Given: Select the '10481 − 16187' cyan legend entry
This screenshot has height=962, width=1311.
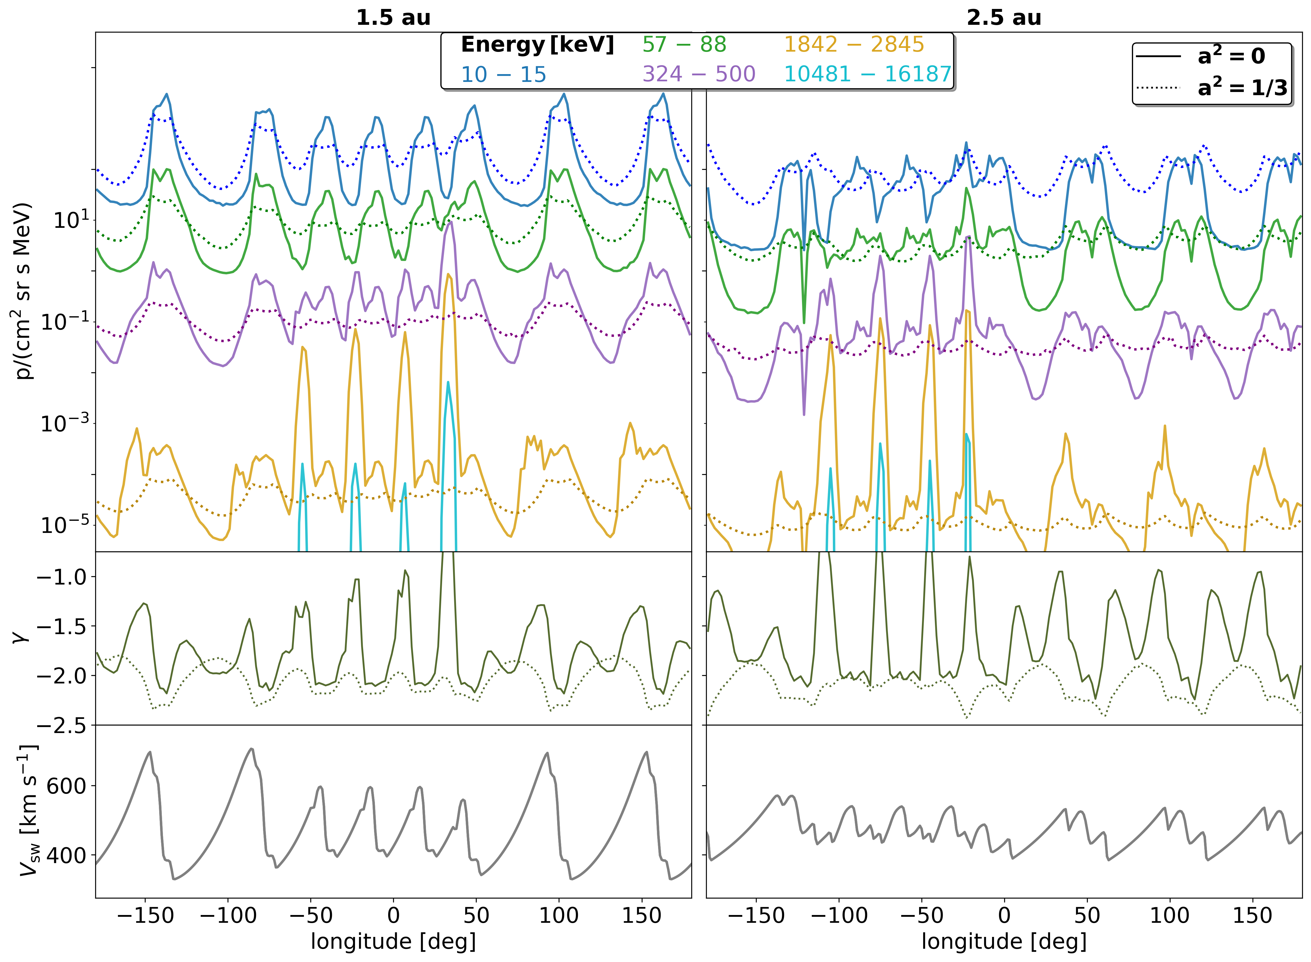Looking at the screenshot, I should [x=868, y=74].
